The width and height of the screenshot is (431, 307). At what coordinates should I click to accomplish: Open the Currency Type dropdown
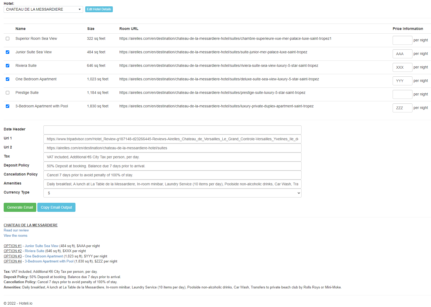[172, 193]
